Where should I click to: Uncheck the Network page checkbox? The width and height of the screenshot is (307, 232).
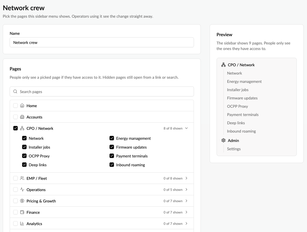(24, 138)
